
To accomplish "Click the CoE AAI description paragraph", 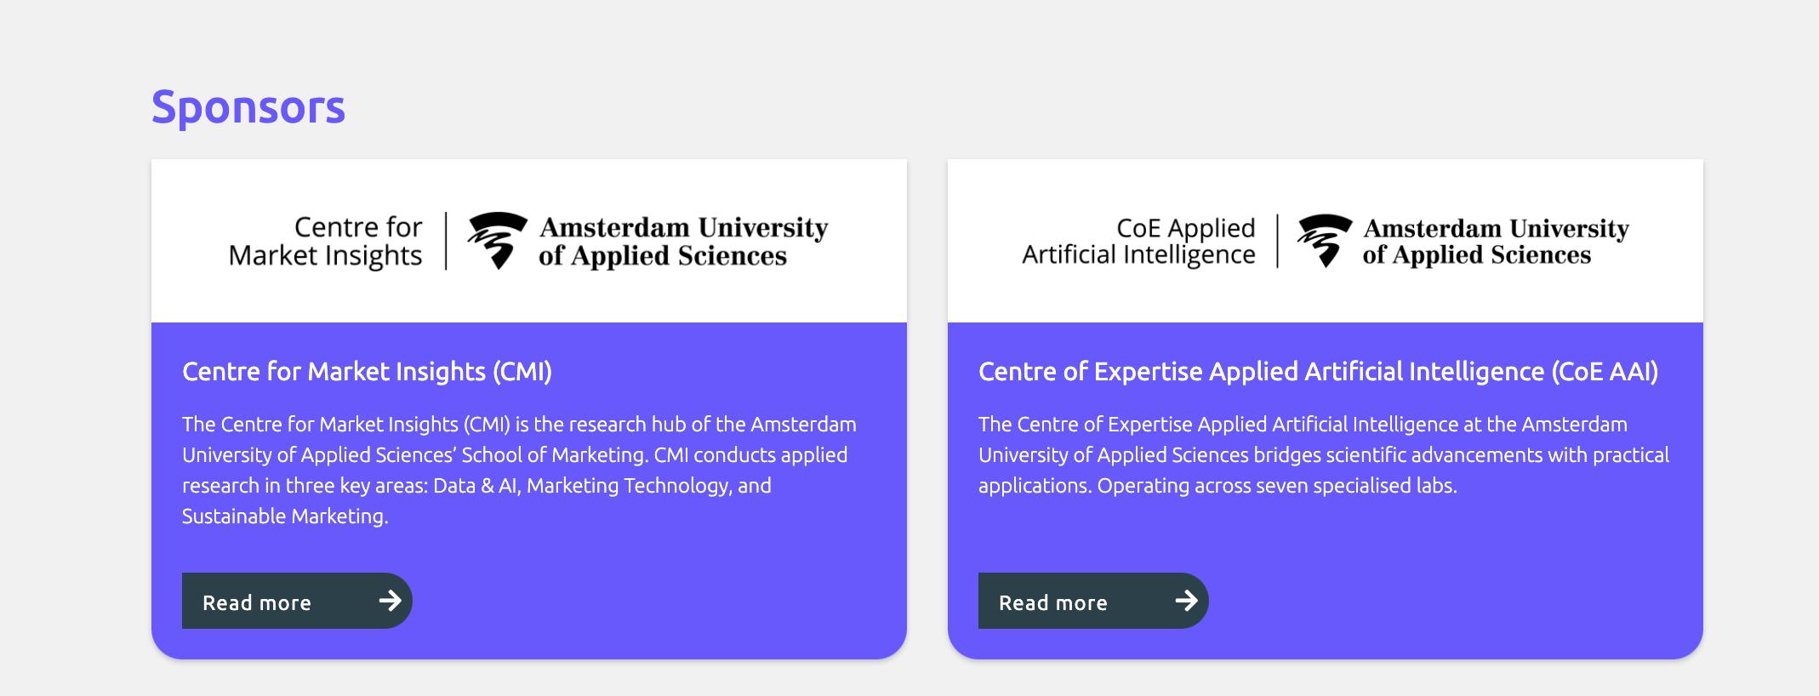I will click(x=1323, y=454).
